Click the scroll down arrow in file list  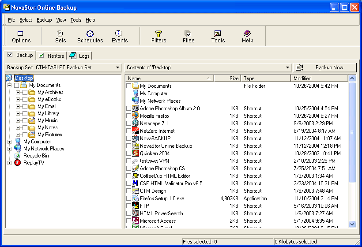click(352, 224)
